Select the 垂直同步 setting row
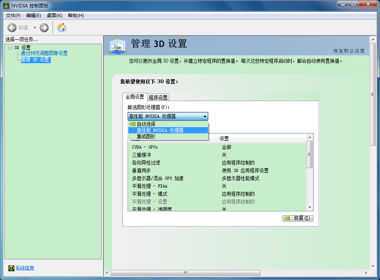This screenshot has height=280, width=380. click(x=217, y=170)
